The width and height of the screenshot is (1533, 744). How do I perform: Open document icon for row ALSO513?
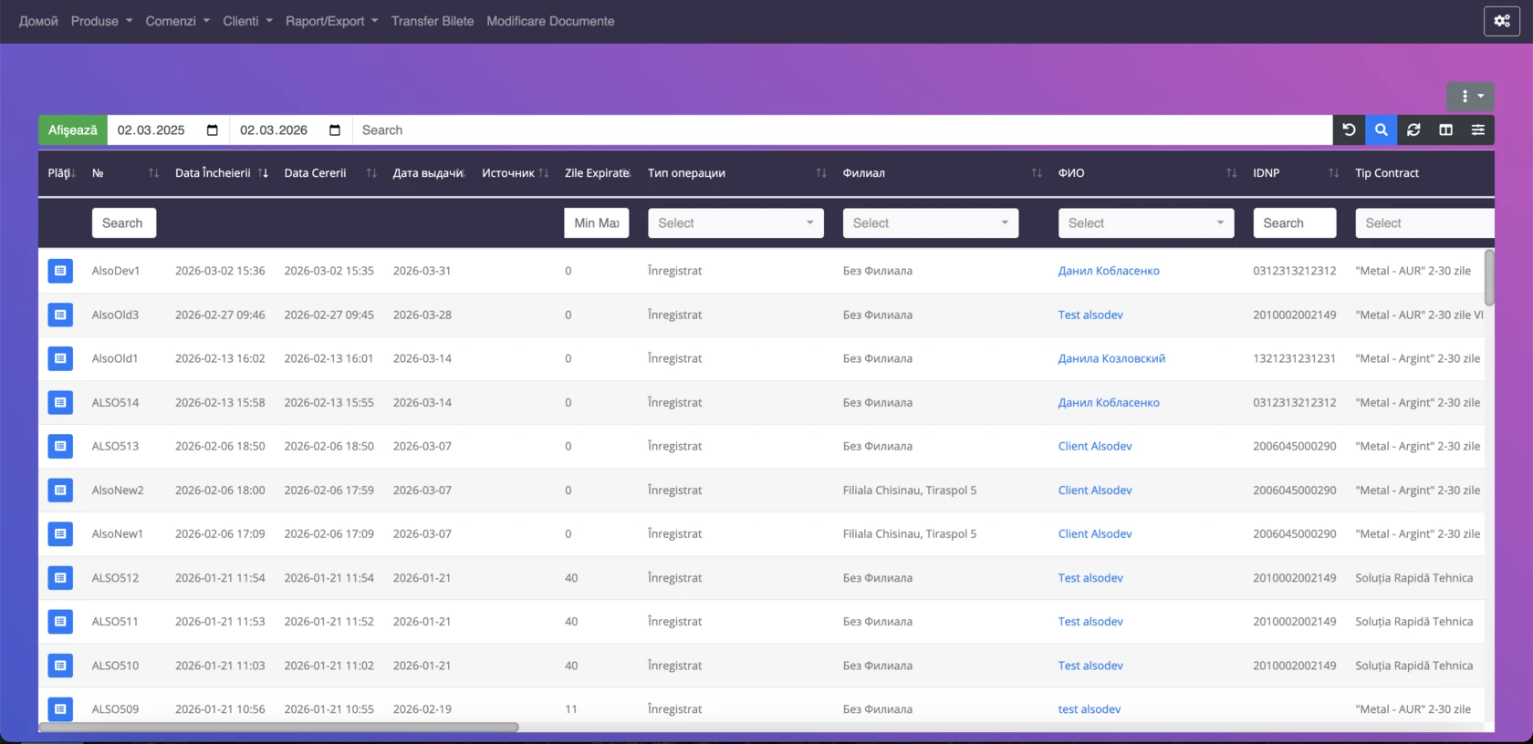pyautogui.click(x=60, y=446)
